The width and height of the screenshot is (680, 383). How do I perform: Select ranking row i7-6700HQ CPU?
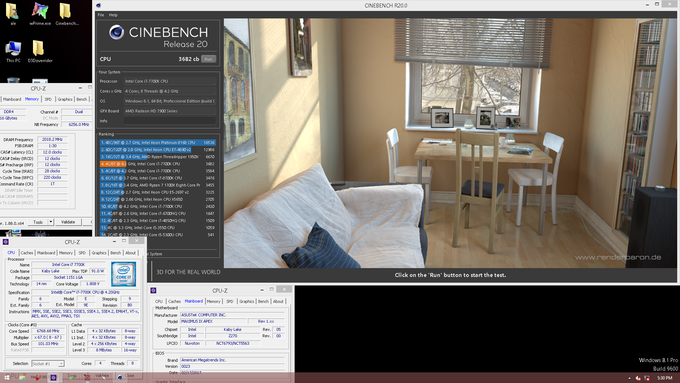coord(158,213)
